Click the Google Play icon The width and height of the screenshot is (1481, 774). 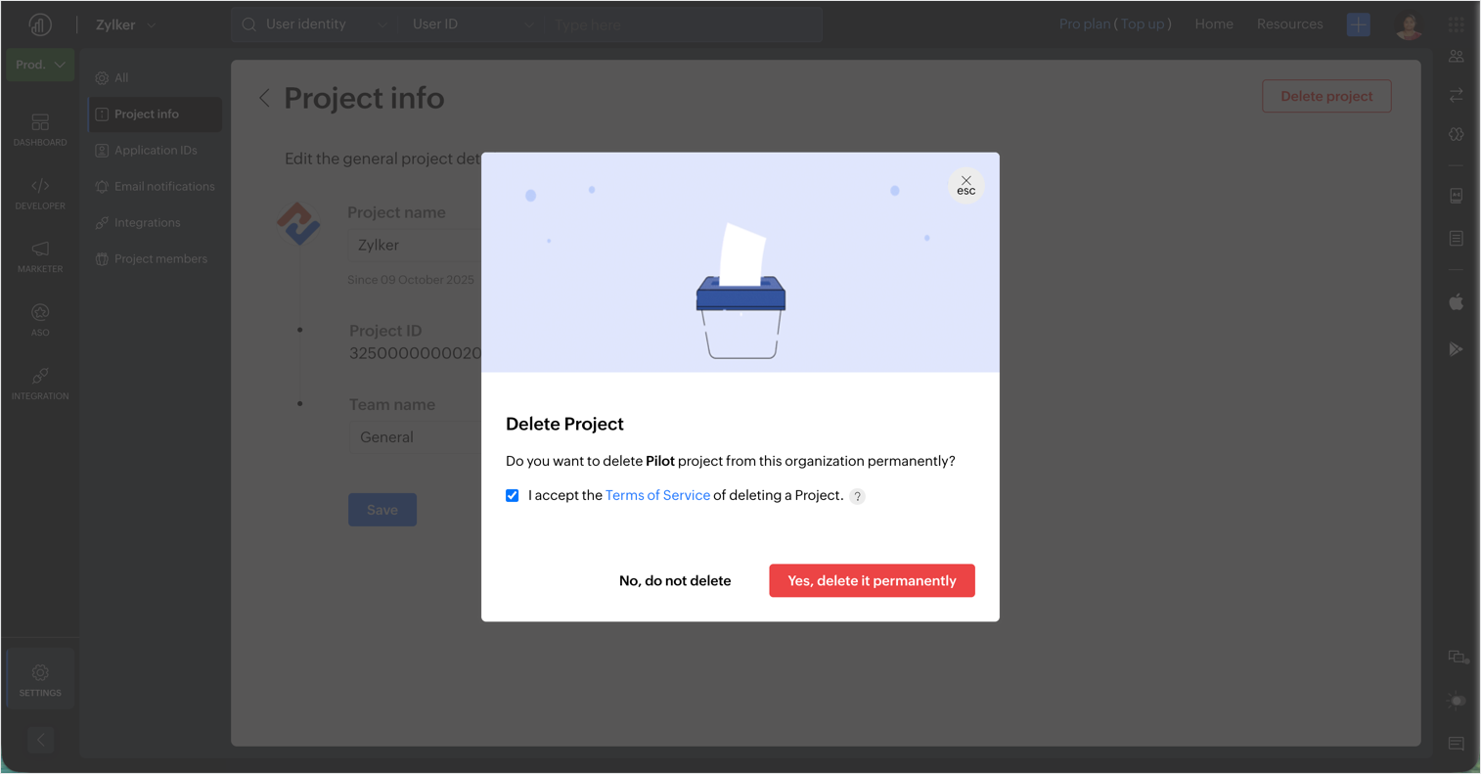1456,349
